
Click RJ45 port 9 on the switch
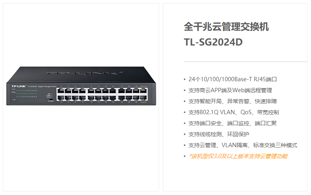(x=91, y=91)
